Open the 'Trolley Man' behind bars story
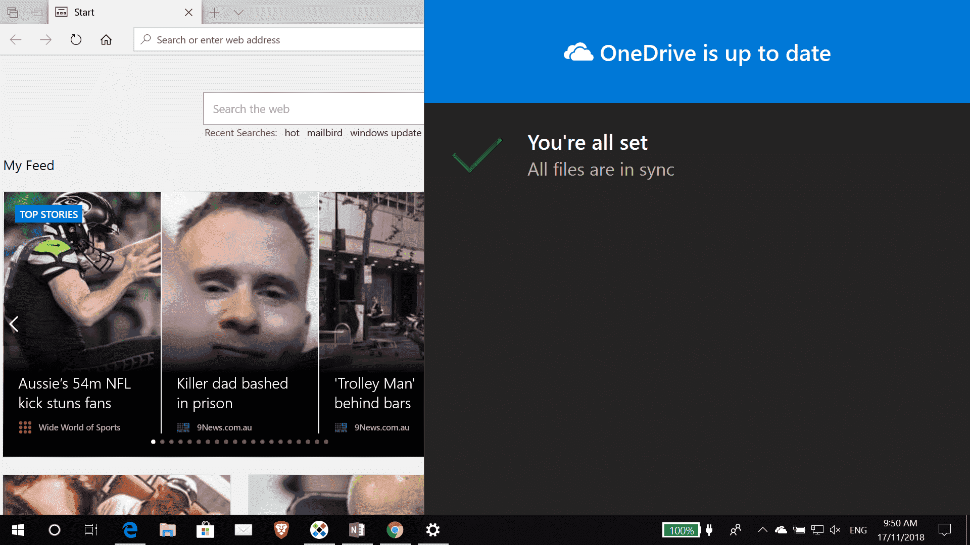970x545 pixels. pos(372,312)
